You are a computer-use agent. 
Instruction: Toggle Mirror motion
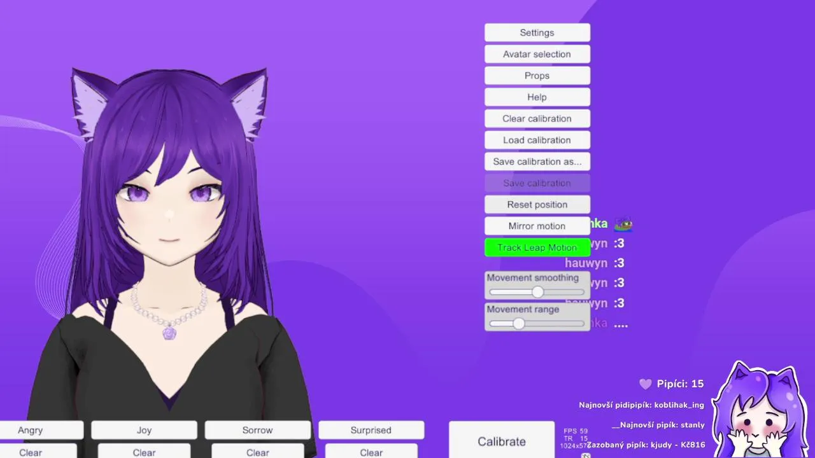pyautogui.click(x=537, y=226)
